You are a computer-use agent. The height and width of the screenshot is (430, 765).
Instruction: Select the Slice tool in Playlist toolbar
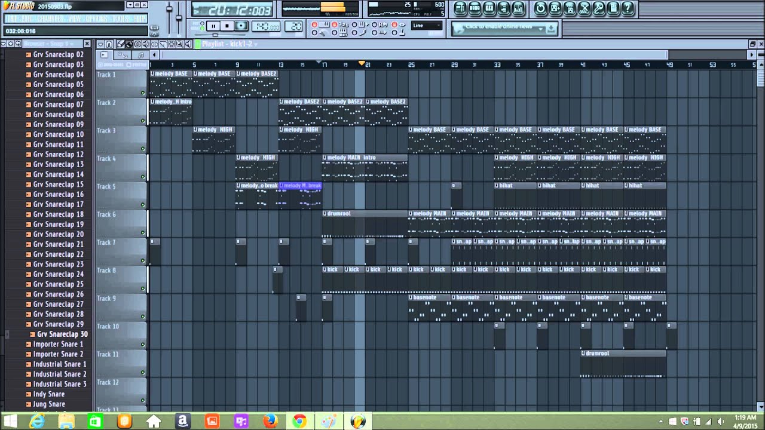(x=164, y=44)
